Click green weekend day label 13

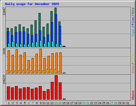(56, 103)
